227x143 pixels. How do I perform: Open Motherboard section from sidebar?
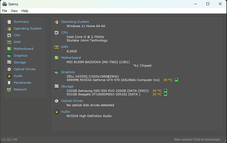click(24, 49)
